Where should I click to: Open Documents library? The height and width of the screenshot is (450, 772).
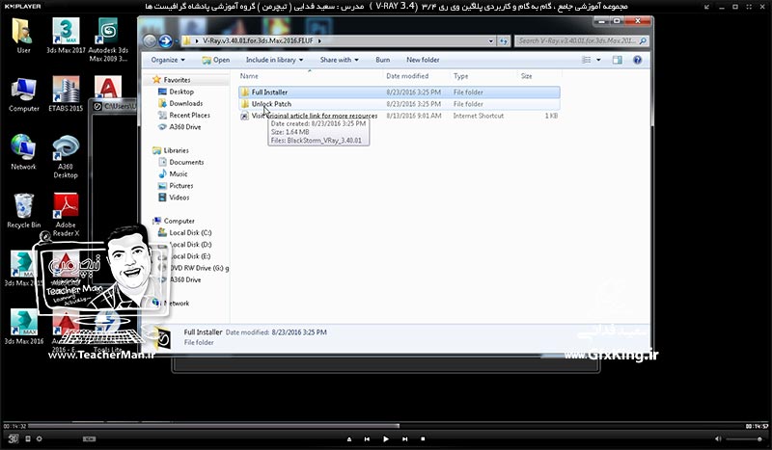[181, 162]
